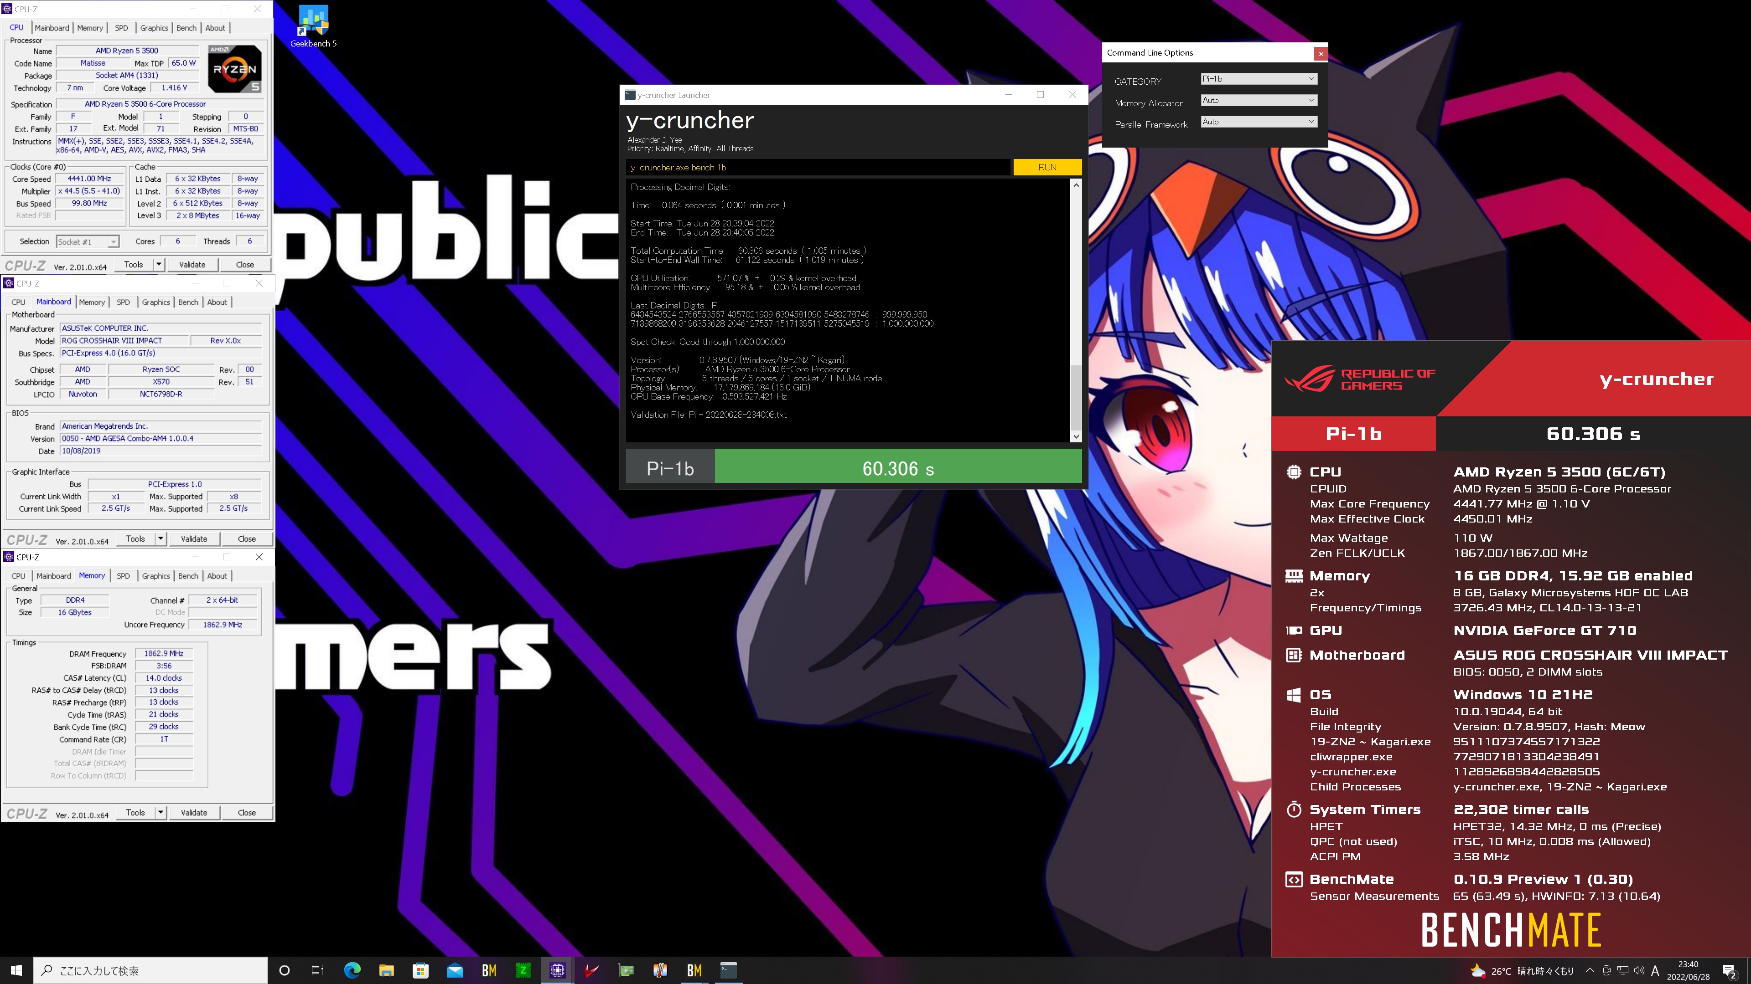Click the green circuit board taskbar icon
The height and width of the screenshot is (984, 1751).
626,970
